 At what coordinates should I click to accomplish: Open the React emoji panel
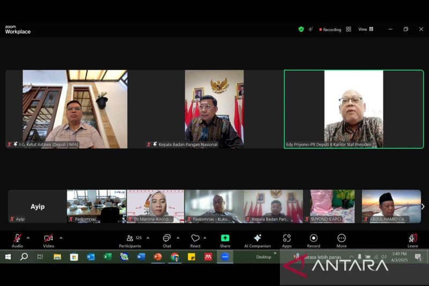coord(195,240)
